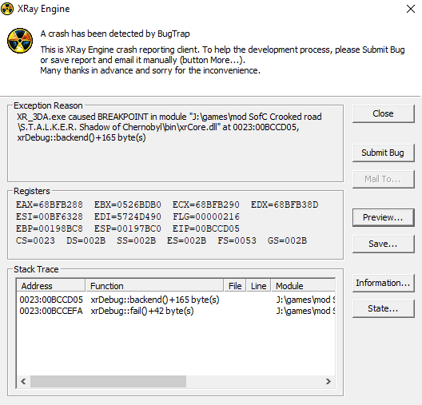This screenshot has width=422, height=405.
Task: Click the large radiation BugTrap icon
Action: tap(20, 41)
